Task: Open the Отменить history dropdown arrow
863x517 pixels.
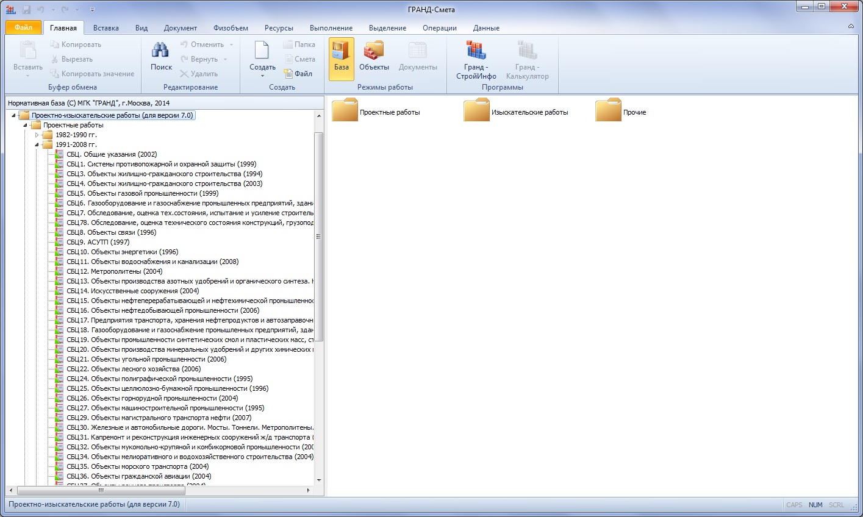Action: click(x=231, y=45)
